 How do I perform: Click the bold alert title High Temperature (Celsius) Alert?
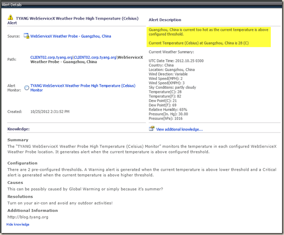[x=73, y=21]
